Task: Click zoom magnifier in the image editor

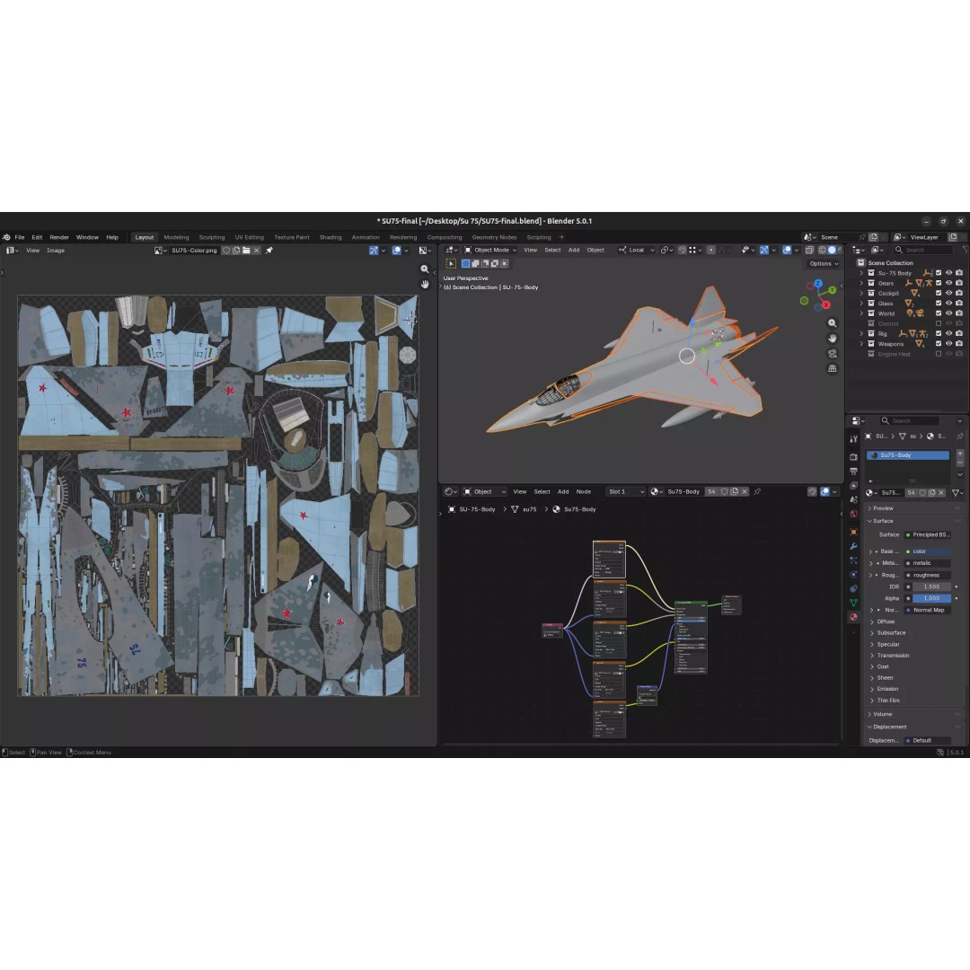Action: point(424,269)
